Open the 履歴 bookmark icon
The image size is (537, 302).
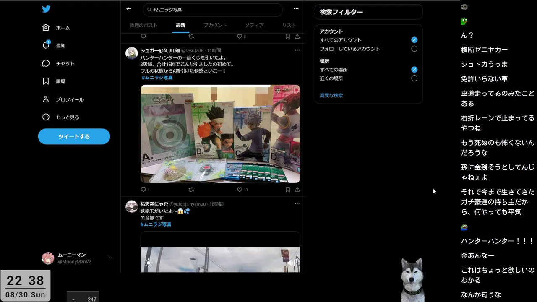46,81
